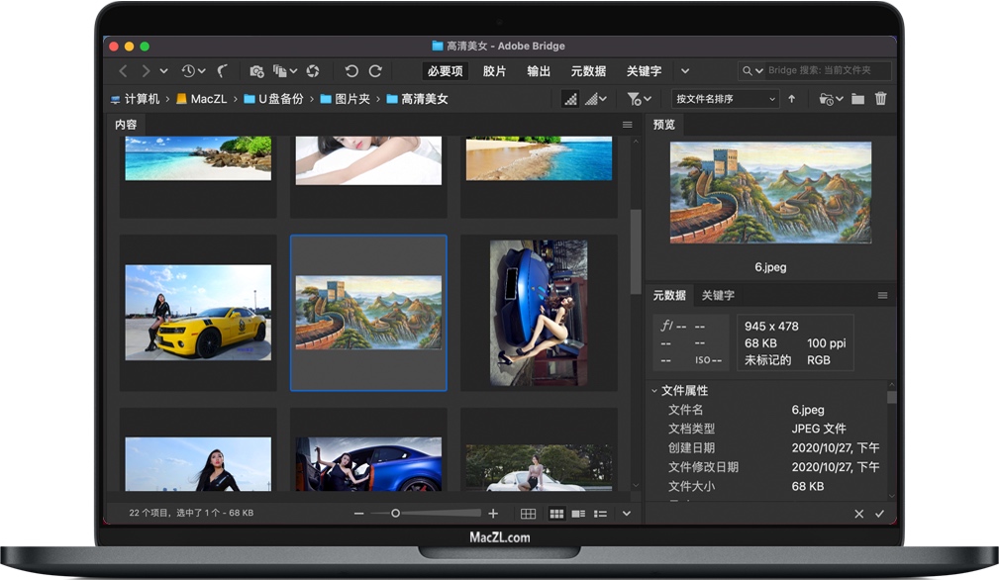Screen dimensions: 999x580
Task: Click the boomerang return to Photoshop icon
Action: click(222, 70)
